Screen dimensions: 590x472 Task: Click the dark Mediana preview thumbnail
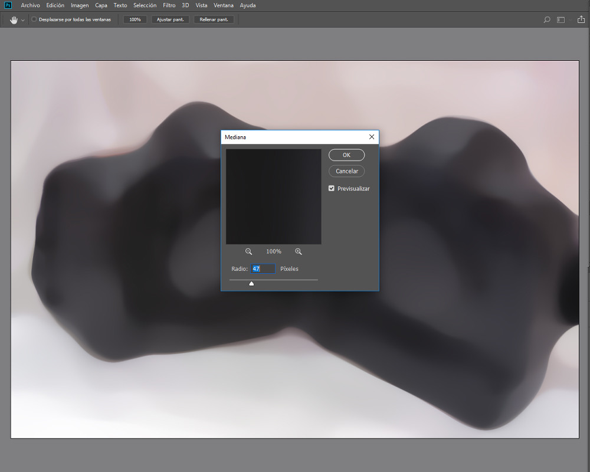tap(274, 196)
